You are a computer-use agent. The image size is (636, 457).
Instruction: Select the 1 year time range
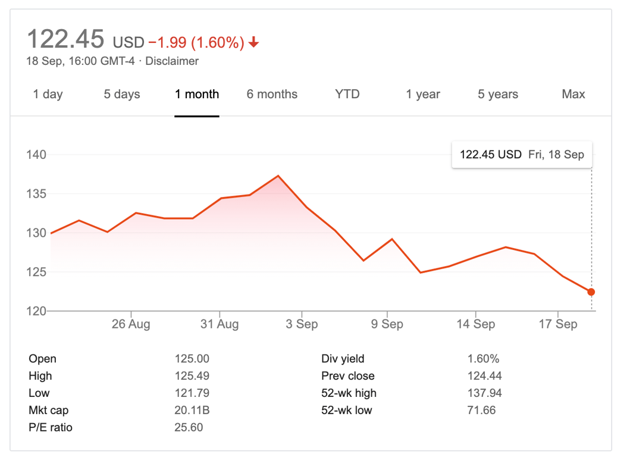422,94
